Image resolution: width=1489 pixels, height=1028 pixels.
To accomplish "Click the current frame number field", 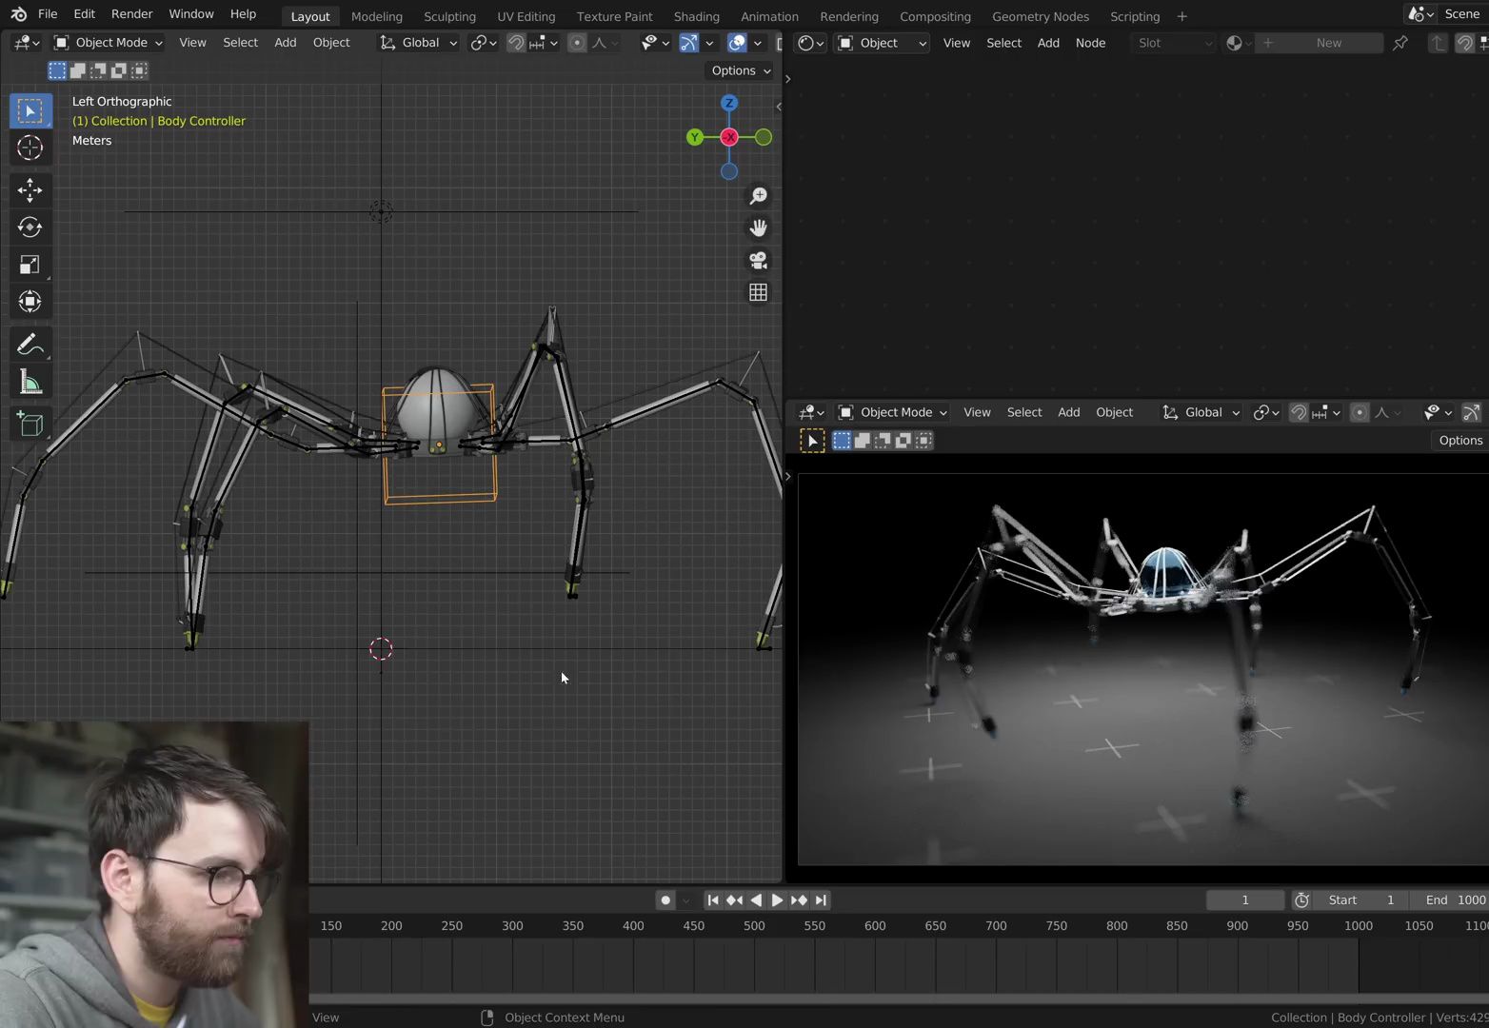I will (x=1244, y=900).
